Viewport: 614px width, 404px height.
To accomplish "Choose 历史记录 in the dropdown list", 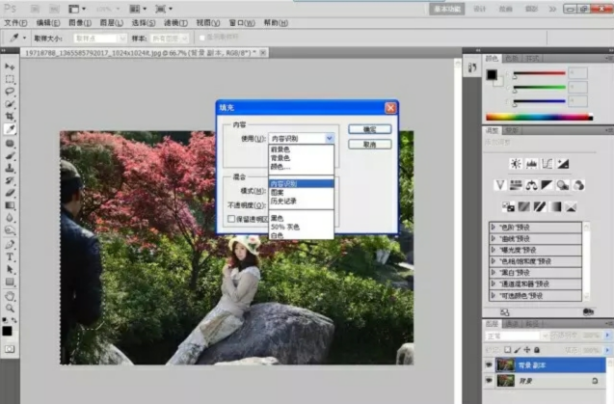I will [x=301, y=201].
